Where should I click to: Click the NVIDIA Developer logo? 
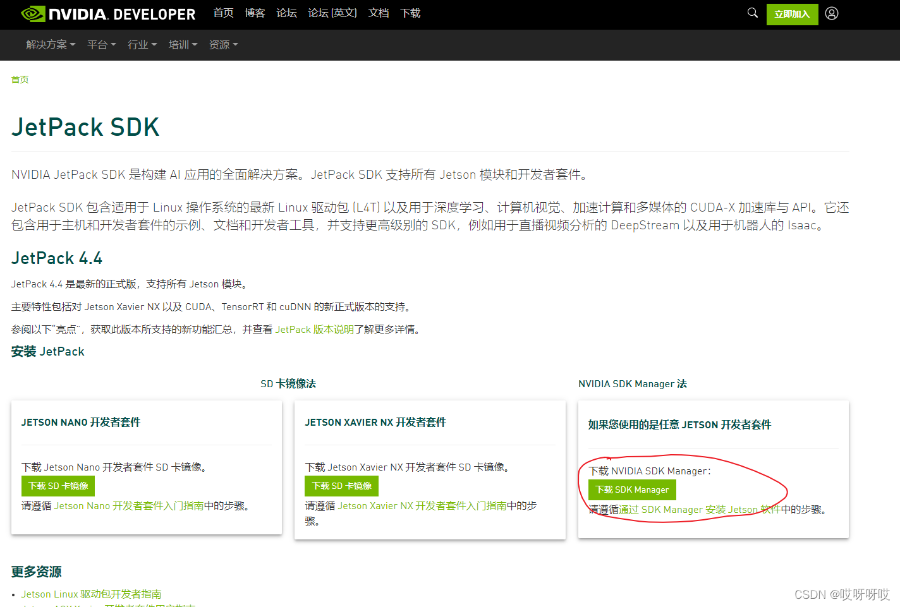click(108, 14)
